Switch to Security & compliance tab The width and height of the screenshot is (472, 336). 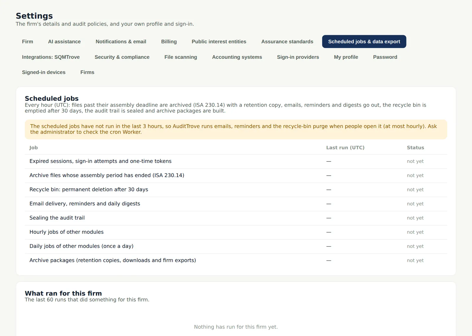pos(122,57)
